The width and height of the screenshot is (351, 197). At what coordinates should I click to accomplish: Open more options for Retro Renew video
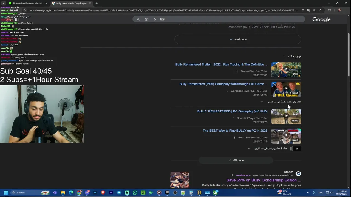tap(234, 138)
